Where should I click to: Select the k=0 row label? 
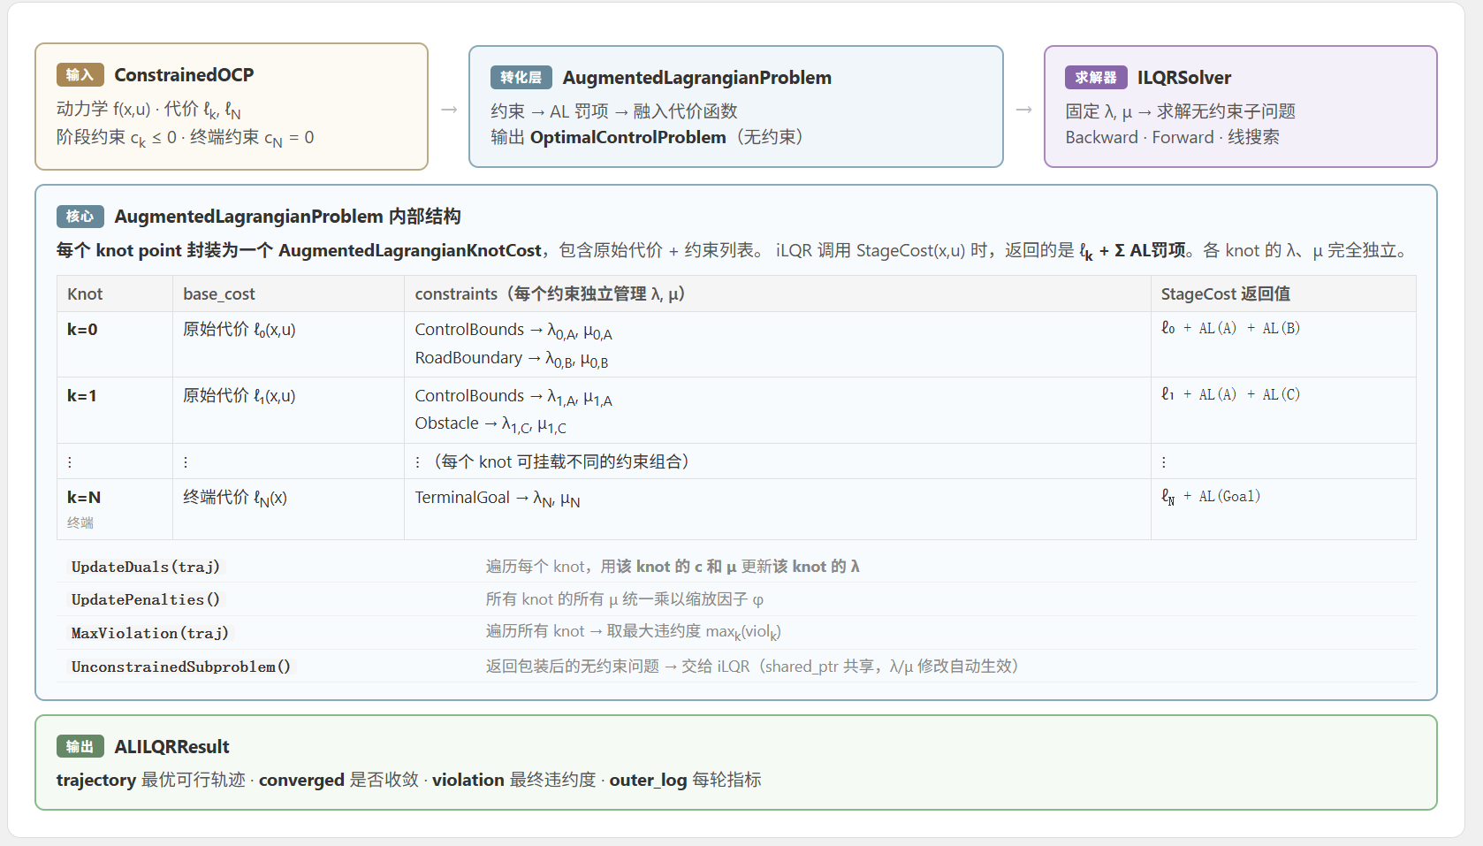pos(82,330)
